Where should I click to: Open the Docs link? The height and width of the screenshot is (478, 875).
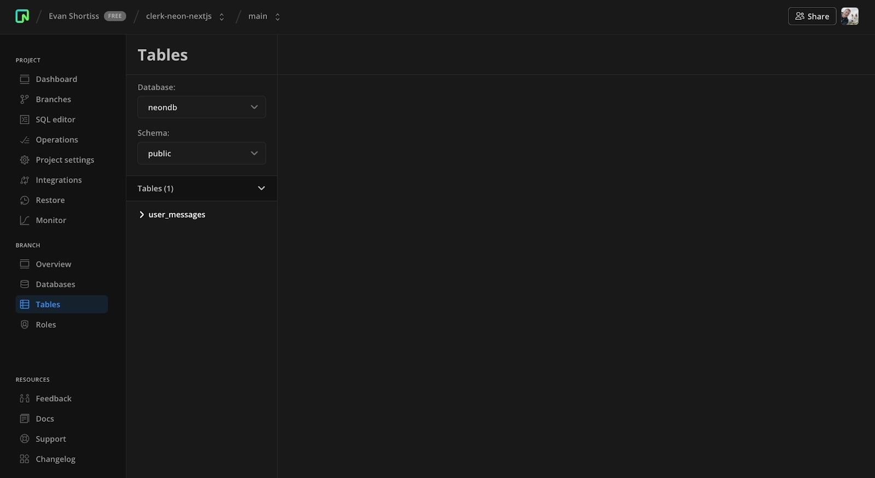tap(45, 419)
